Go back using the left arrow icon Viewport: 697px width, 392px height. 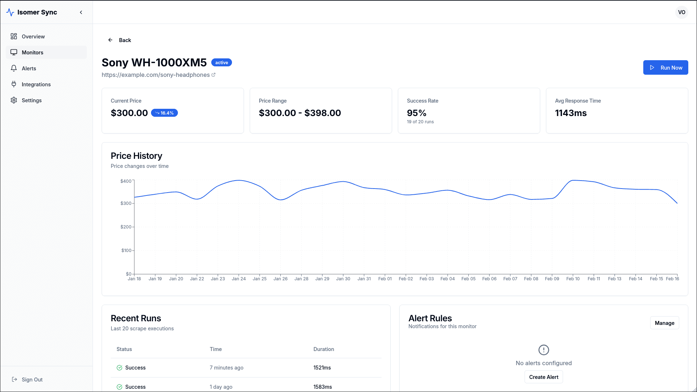click(110, 40)
